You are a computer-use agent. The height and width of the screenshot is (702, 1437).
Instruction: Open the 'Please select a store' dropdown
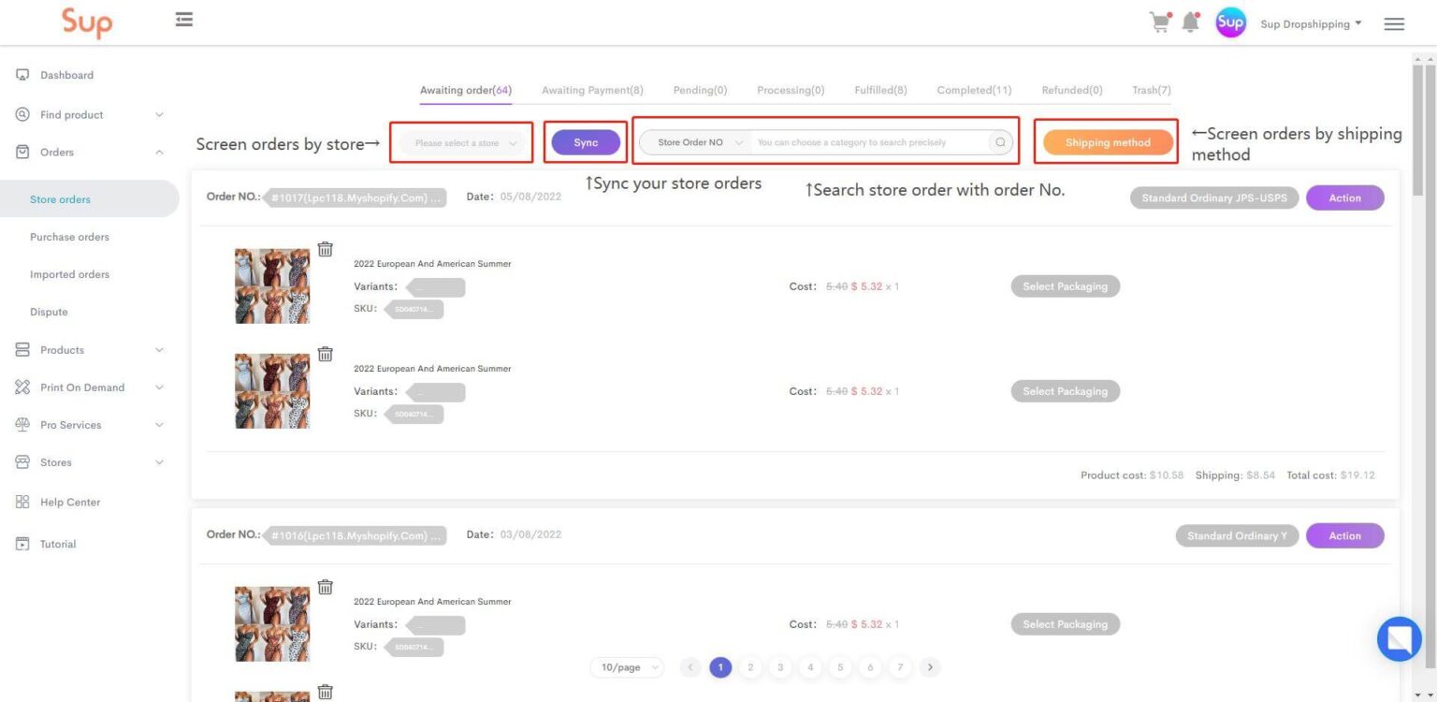pyautogui.click(x=461, y=142)
